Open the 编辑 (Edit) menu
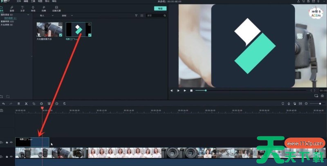 coord(26,1)
